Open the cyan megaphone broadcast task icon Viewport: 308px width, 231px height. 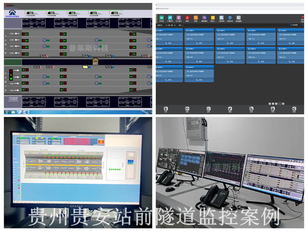[x=170, y=18]
